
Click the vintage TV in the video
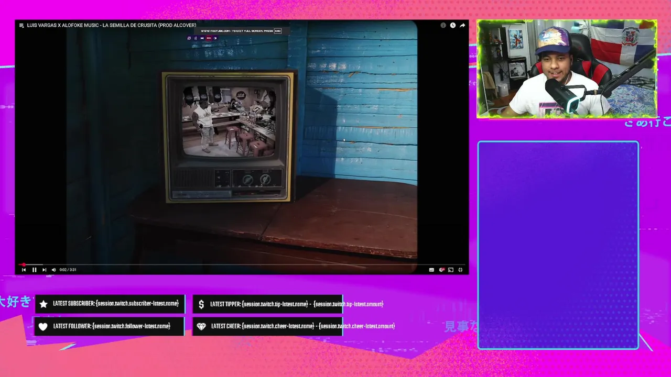click(229, 137)
